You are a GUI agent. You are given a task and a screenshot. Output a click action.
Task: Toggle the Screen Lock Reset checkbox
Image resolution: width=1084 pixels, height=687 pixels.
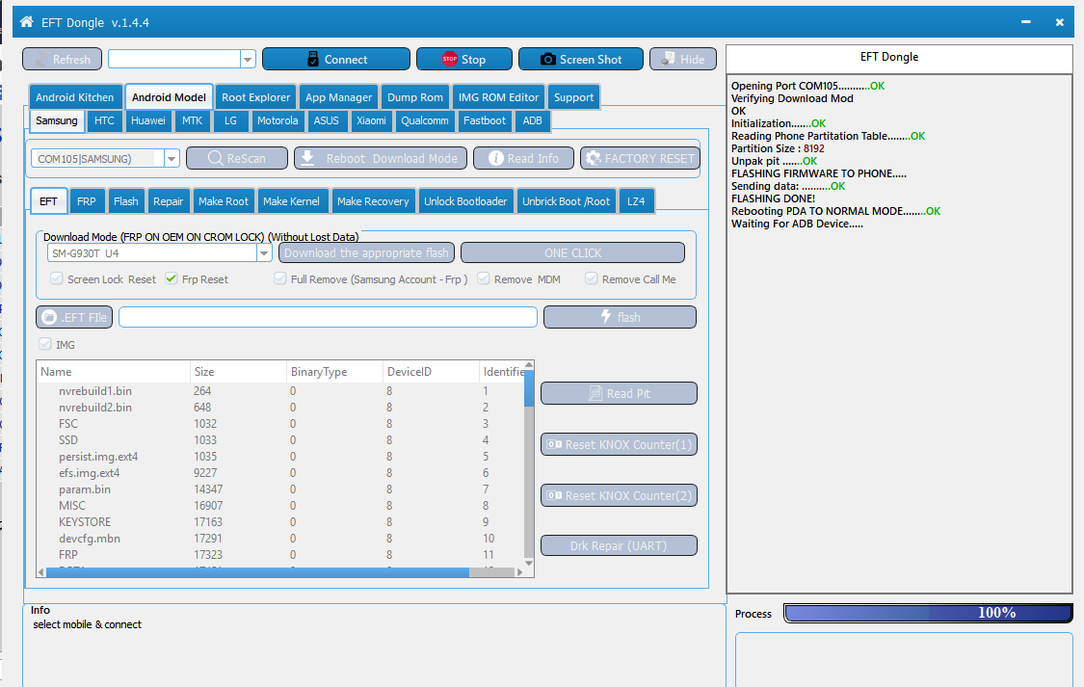pyautogui.click(x=56, y=278)
